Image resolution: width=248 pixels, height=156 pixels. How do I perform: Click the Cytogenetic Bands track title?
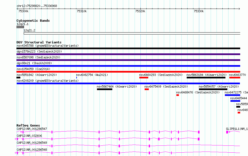33,21
